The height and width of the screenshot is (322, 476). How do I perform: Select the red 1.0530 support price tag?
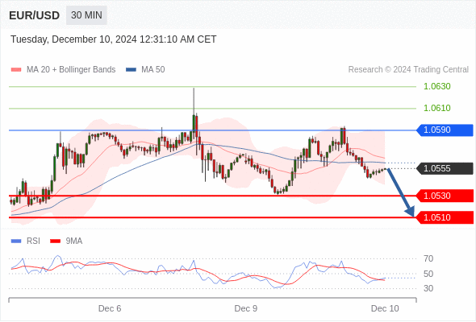[x=445, y=196]
